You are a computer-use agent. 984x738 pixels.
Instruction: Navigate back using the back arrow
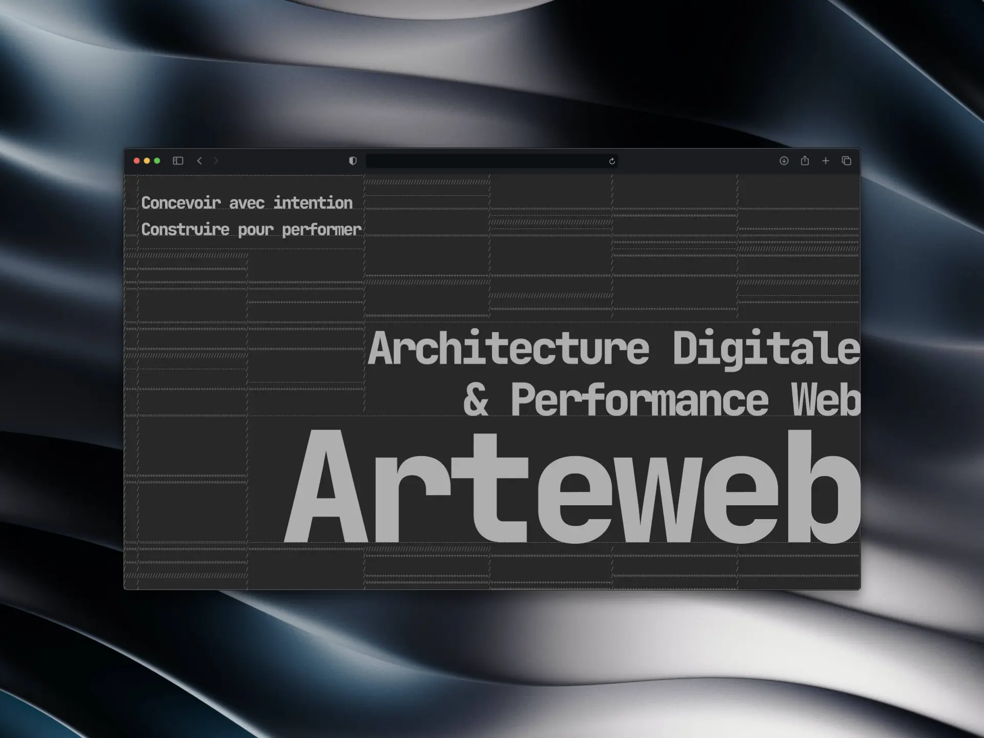(x=199, y=160)
